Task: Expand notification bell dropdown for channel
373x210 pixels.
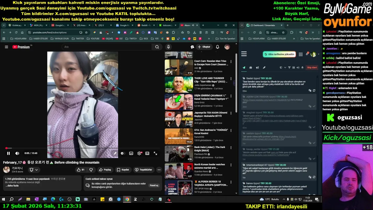Action: [33, 170]
